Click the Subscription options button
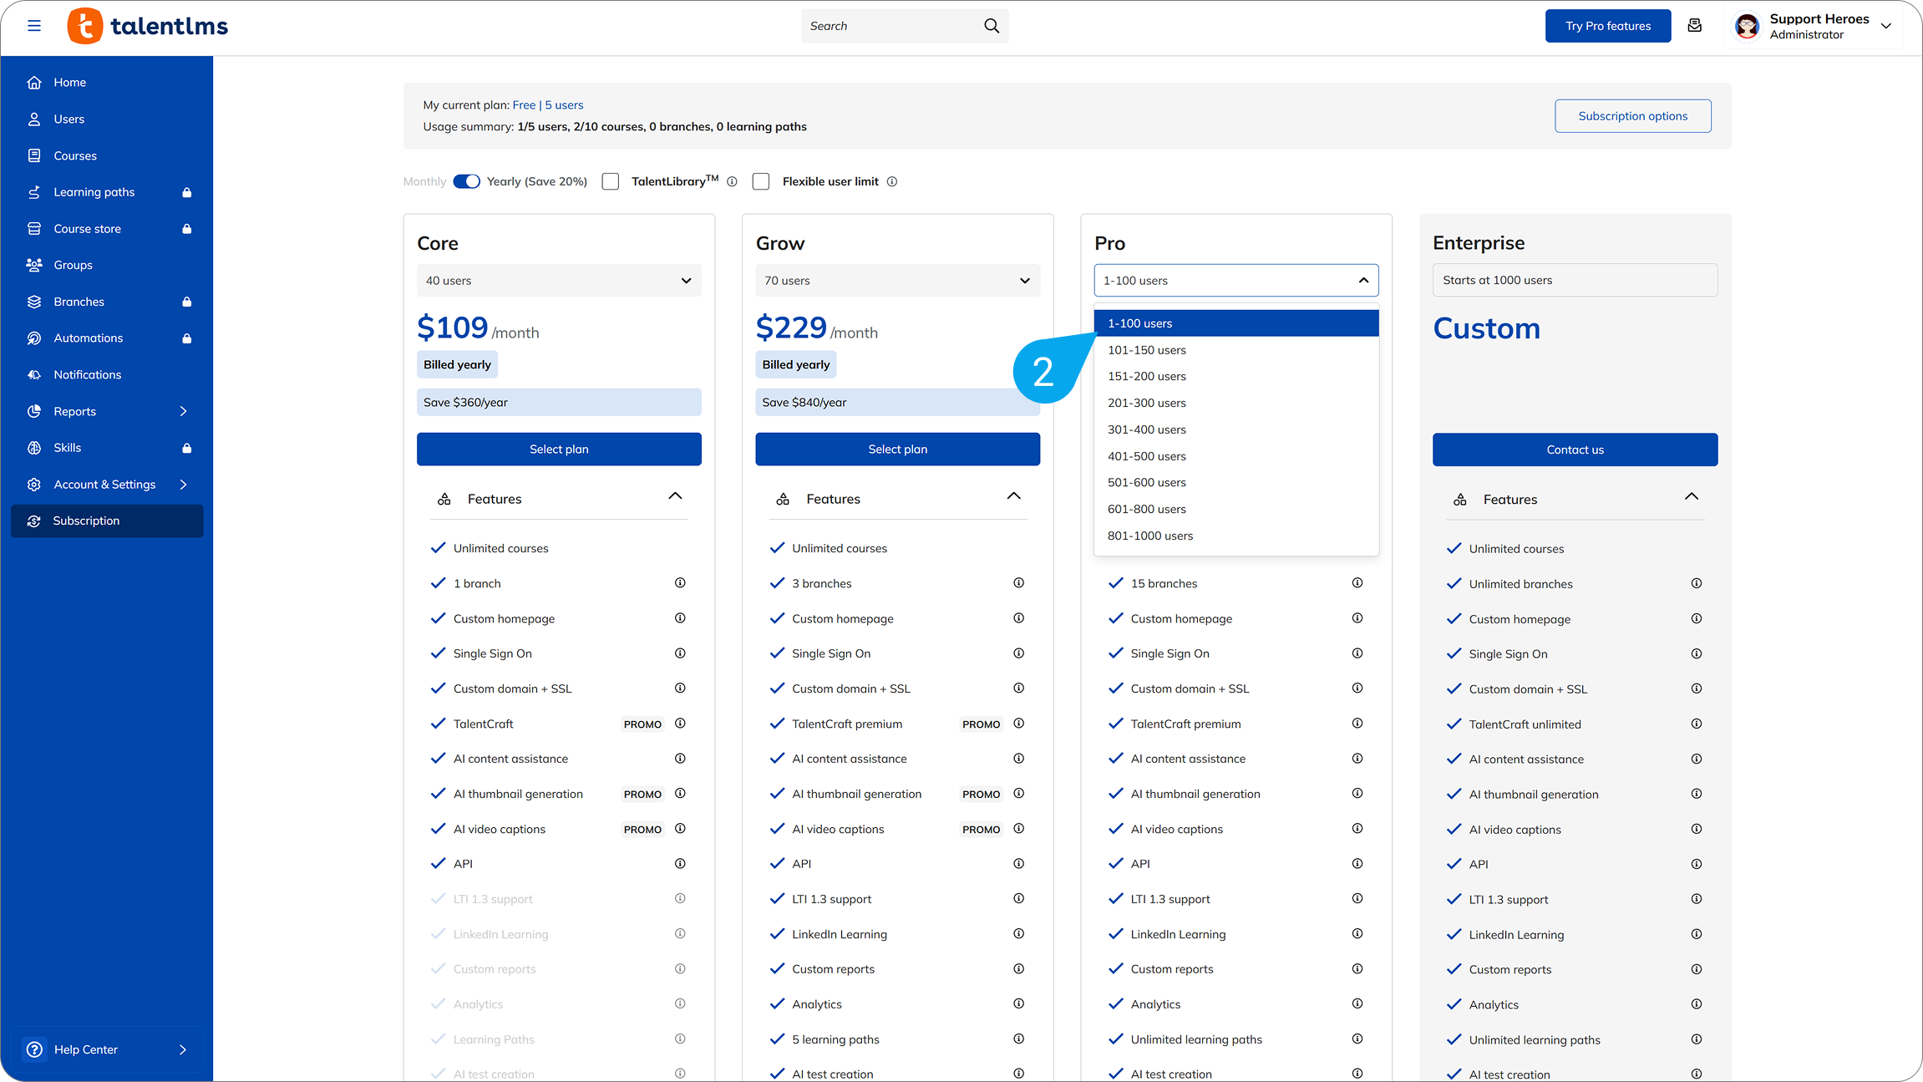Screen dimensions: 1923x1082 click(x=1632, y=116)
